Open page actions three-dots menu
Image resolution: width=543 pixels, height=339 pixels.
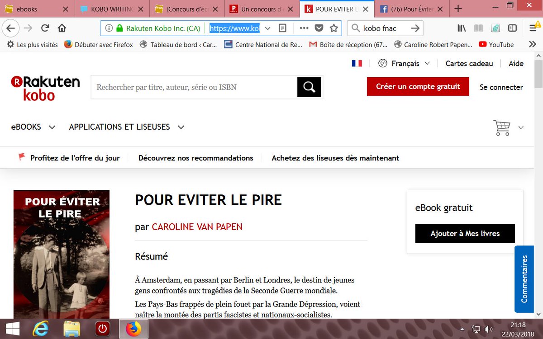tap(304, 28)
